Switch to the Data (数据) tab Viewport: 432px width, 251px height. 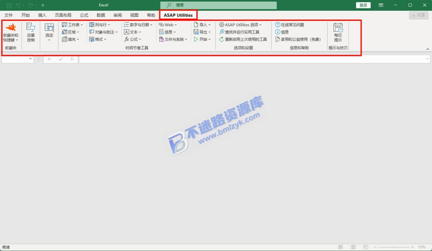pyautogui.click(x=101, y=15)
